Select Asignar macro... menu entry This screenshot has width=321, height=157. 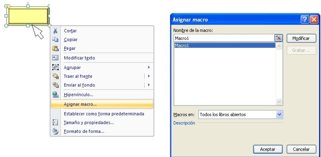point(102,104)
